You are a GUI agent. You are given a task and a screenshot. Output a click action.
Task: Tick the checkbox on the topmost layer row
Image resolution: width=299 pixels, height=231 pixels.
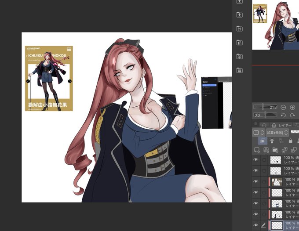pos(264,160)
